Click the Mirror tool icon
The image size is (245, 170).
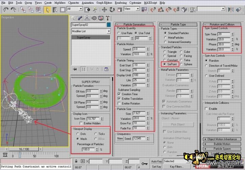(230, 10)
